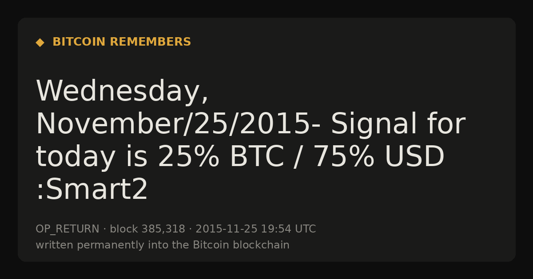Click the word REMEMBERS in header

[151, 42]
